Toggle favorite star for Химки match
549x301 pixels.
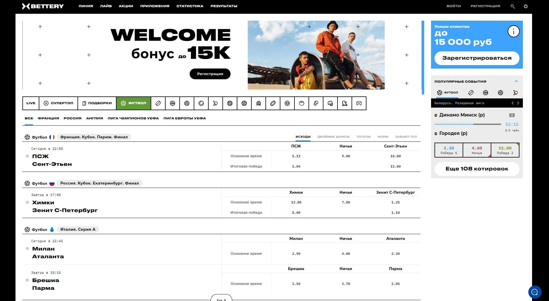coord(27,202)
